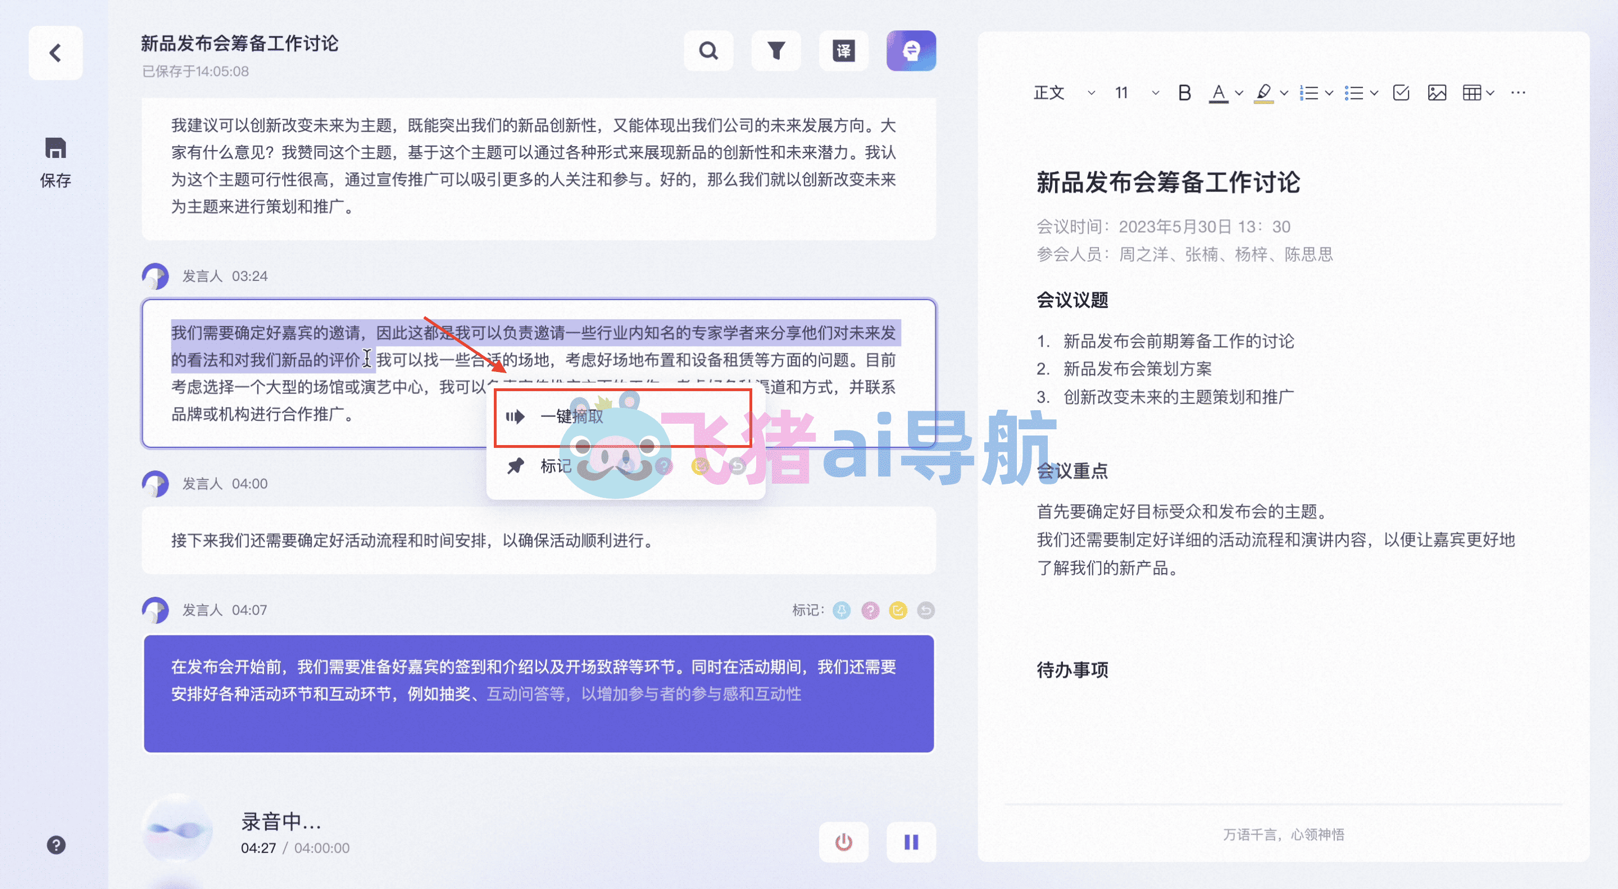Click the 发言人 label at 03:24

pos(202,276)
